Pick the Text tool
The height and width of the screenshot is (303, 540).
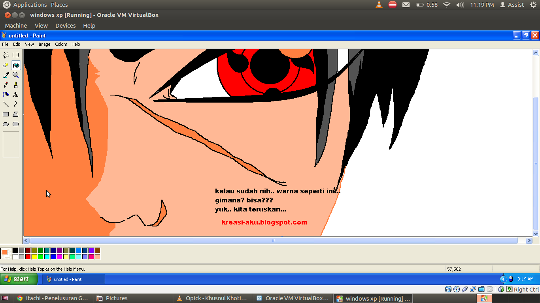(16, 95)
